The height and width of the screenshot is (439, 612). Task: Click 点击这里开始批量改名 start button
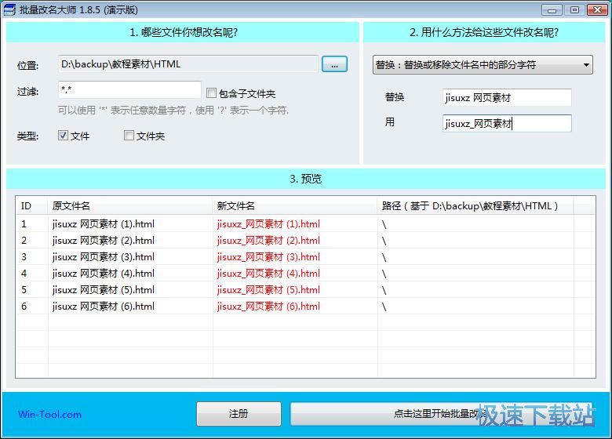[441, 414]
